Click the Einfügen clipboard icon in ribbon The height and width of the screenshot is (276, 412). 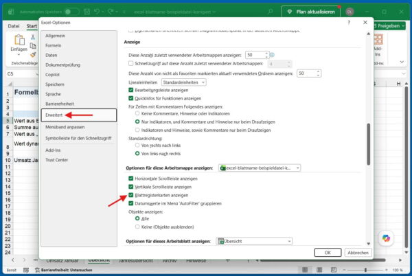[19, 40]
